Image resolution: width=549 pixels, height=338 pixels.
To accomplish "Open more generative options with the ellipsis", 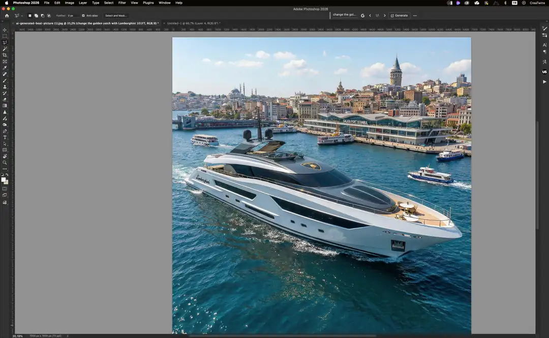I will pyautogui.click(x=415, y=15).
